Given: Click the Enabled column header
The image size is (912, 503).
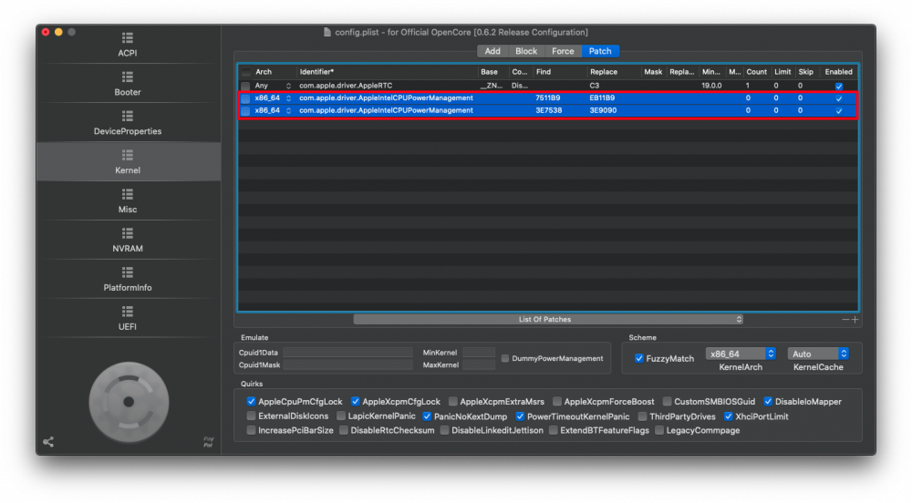Looking at the screenshot, I should (838, 72).
